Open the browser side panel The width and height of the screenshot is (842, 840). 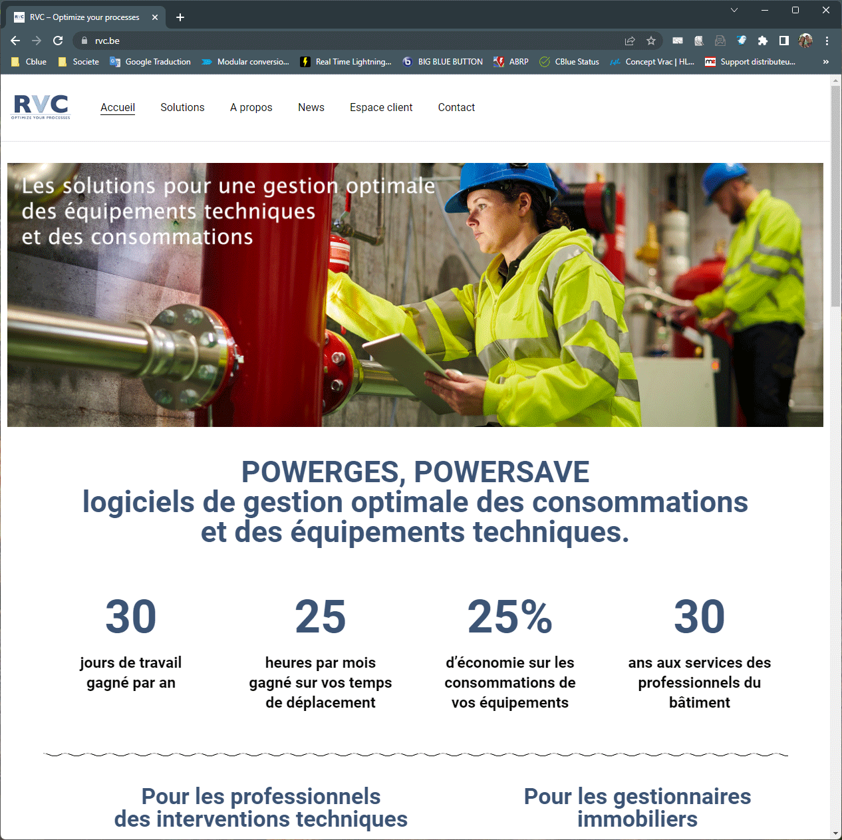click(784, 41)
